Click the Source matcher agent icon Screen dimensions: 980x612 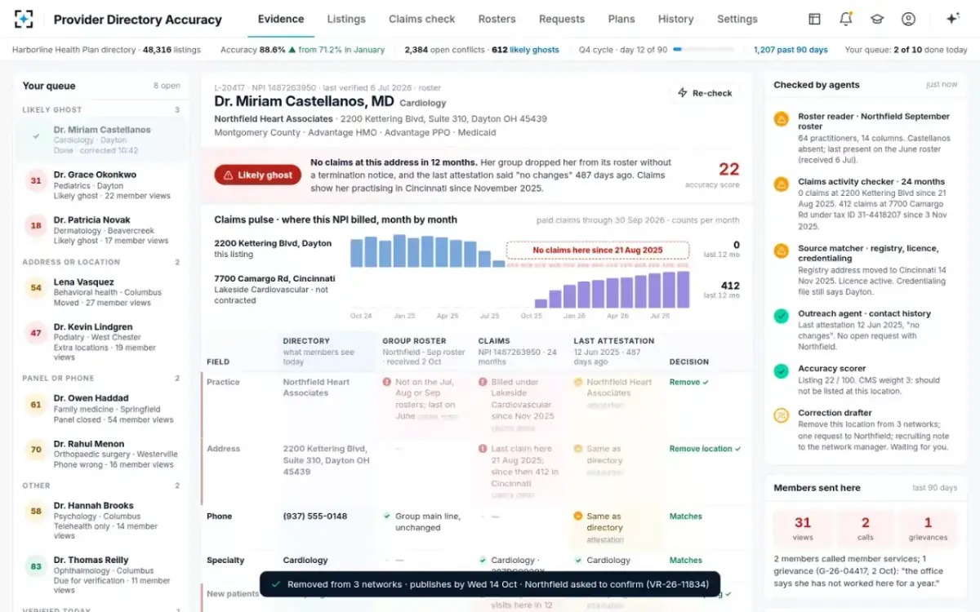point(782,251)
